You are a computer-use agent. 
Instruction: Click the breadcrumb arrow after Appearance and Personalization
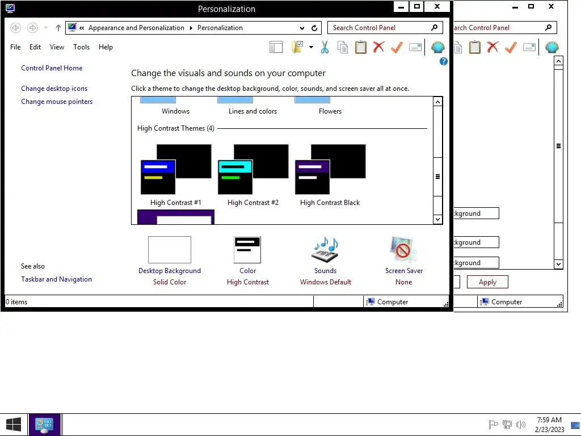(x=191, y=28)
